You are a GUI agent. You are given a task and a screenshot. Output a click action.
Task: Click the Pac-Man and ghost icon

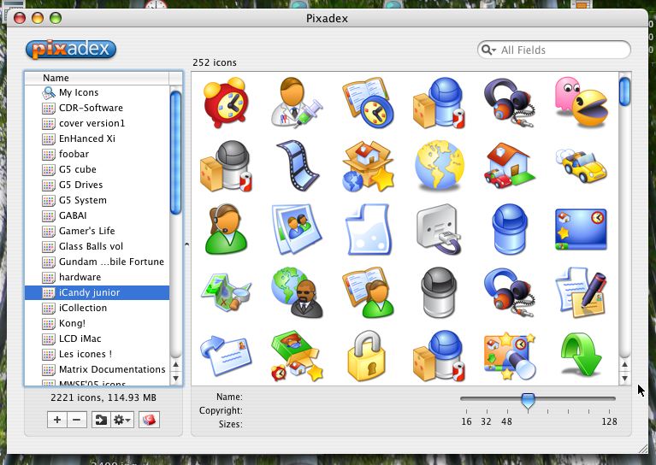point(581,103)
